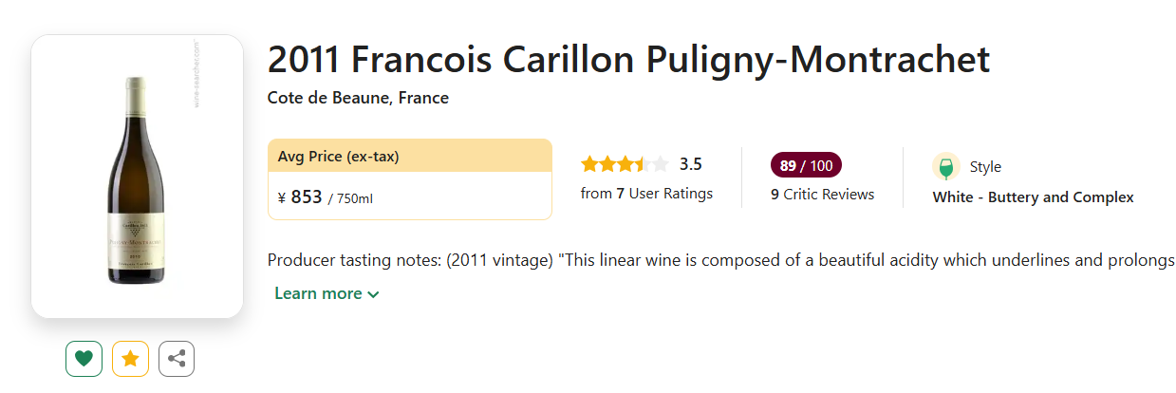Screen dimensions: 1176x393
Task: Click the 2011 Francois Carillon Puligny-Montrachet title
Action: (628, 60)
